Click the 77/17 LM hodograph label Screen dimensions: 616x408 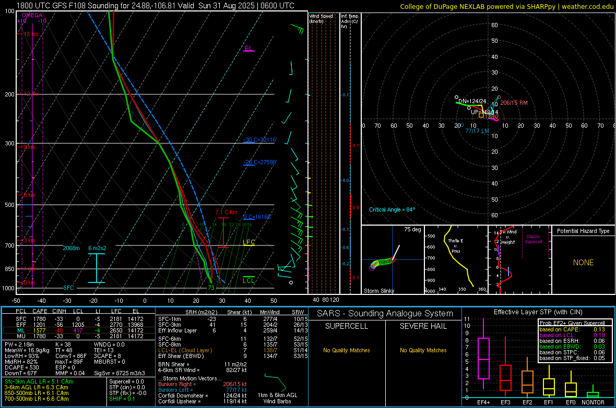[x=477, y=131]
